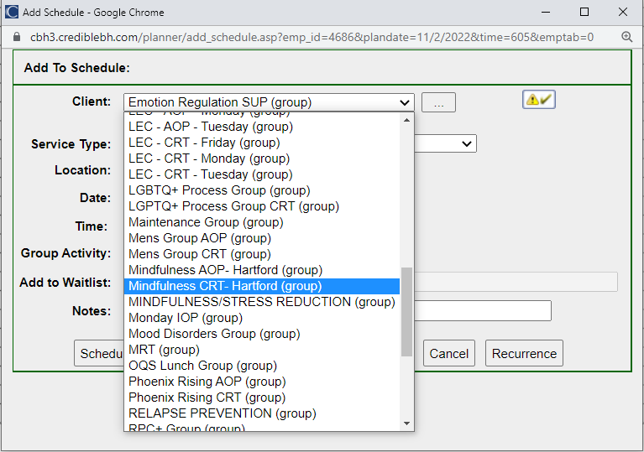Image resolution: width=644 pixels, height=452 pixels.
Task: Open the Client dropdown
Action: click(269, 102)
